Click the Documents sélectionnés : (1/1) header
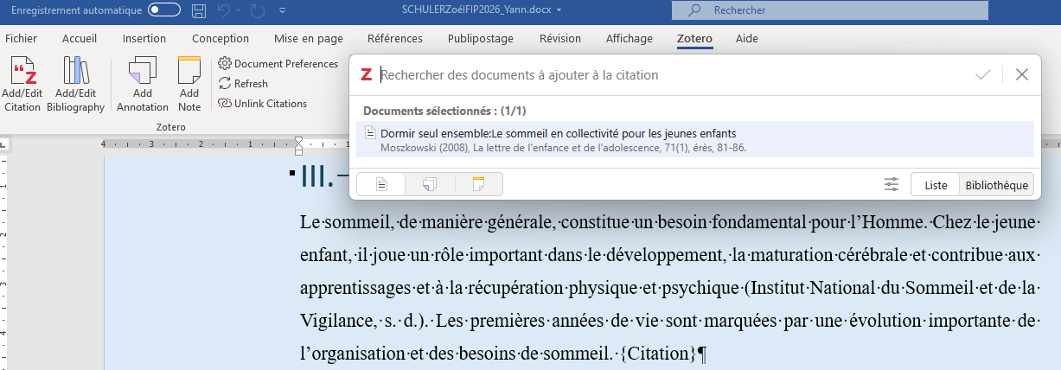This screenshot has height=370, width=1061. 444,111
